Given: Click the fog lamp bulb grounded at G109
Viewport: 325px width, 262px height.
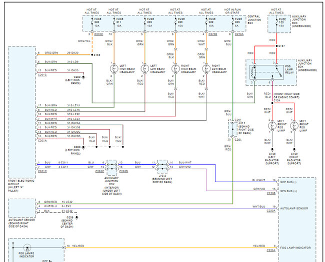Looking at the screenshot, I should pyautogui.click(x=294, y=126).
